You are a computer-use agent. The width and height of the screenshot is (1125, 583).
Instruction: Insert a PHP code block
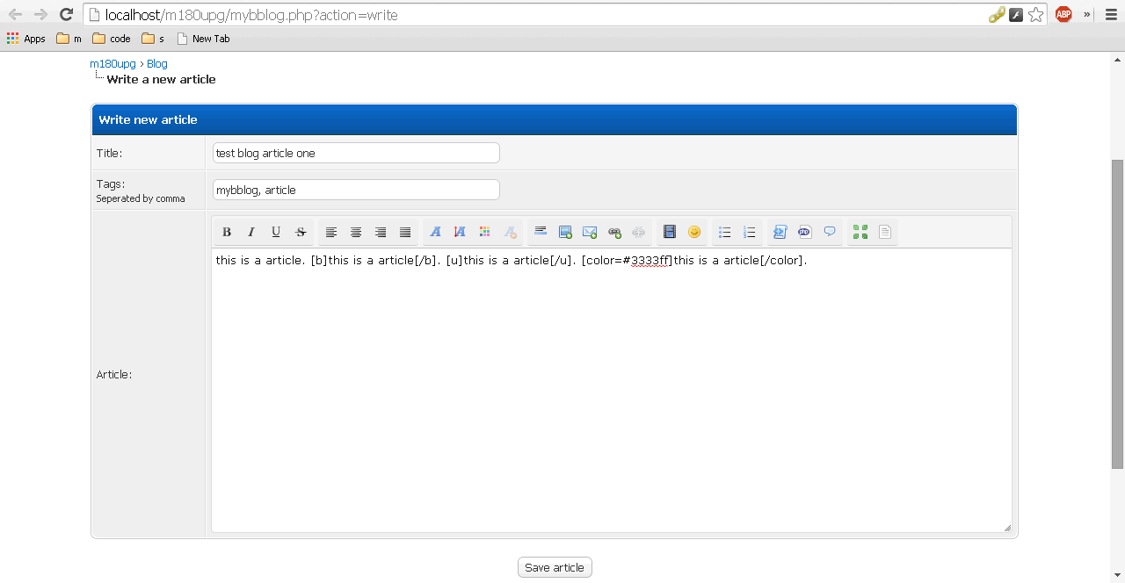[804, 232]
